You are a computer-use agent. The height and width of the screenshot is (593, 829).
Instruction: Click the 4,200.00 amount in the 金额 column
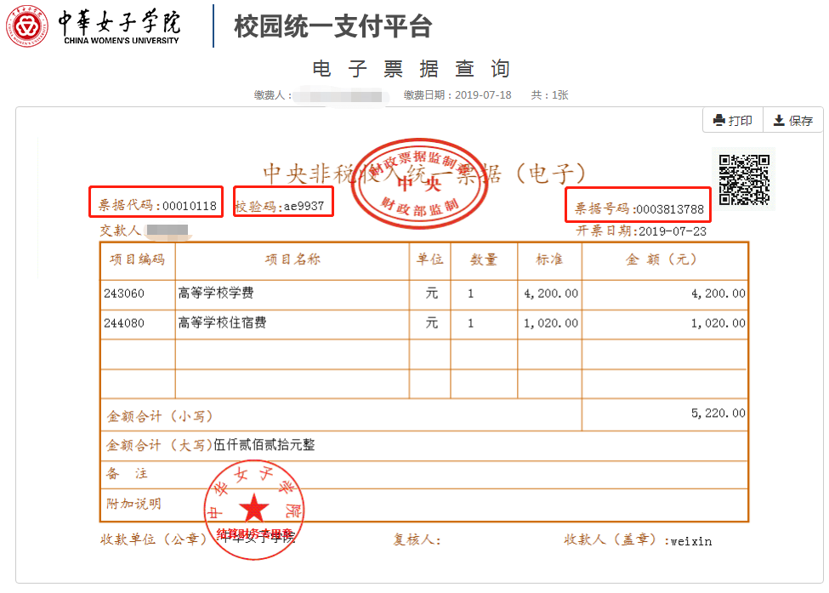click(718, 294)
